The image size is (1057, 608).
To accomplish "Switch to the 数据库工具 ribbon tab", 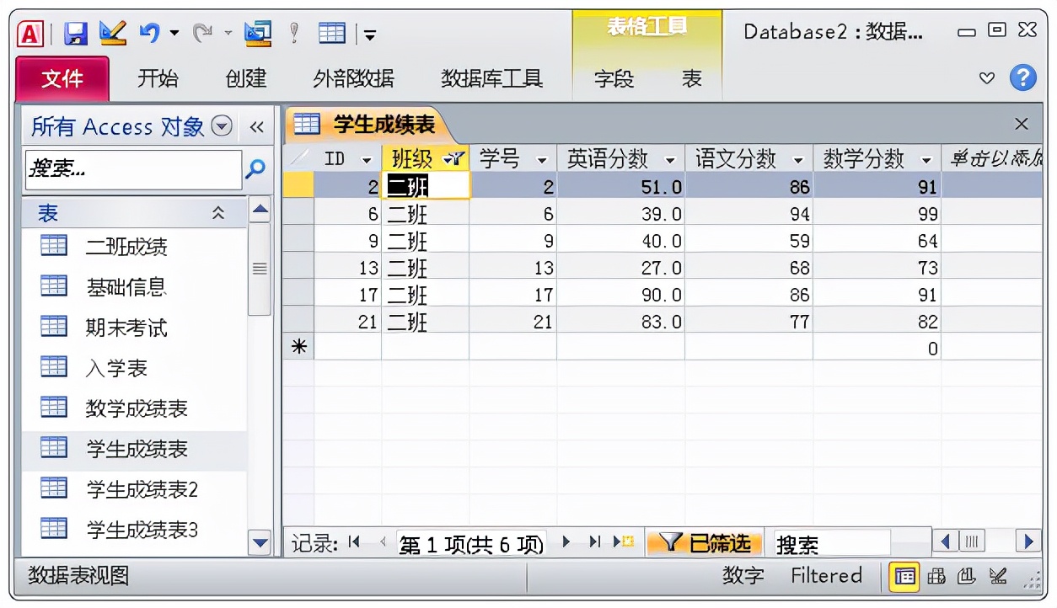I will click(492, 79).
